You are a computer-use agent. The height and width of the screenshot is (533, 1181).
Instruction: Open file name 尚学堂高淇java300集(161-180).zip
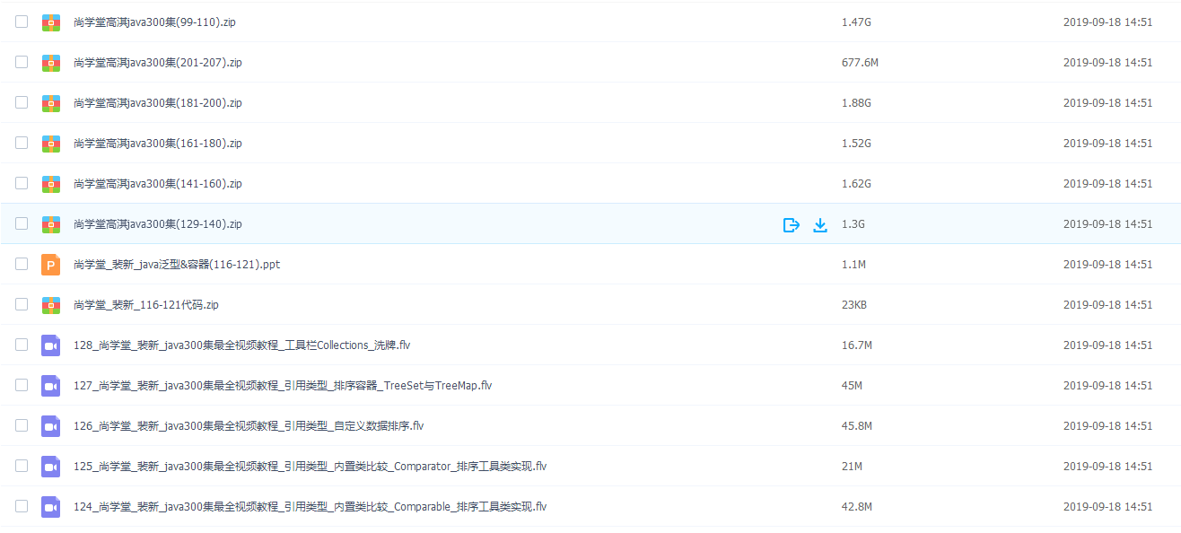point(158,144)
